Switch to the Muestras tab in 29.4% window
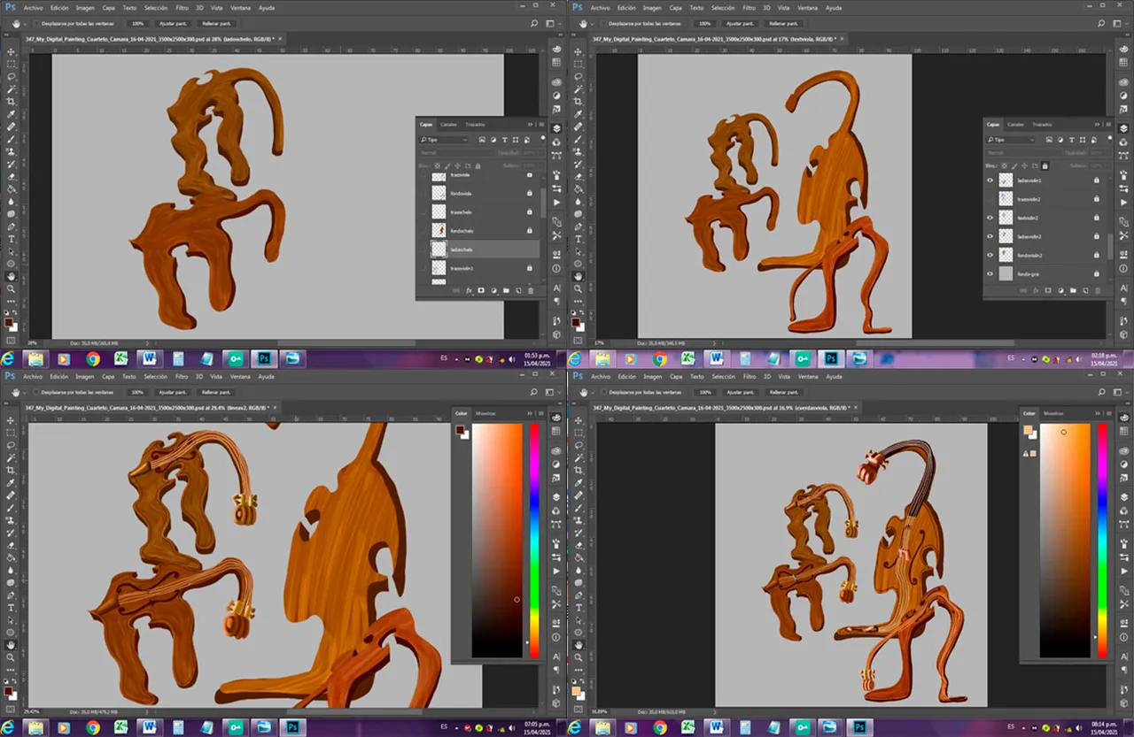 pos(485,413)
